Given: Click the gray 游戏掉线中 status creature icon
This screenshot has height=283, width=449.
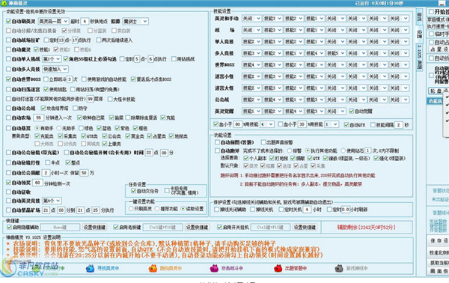Looking at the screenshot, I should tap(339, 268).
